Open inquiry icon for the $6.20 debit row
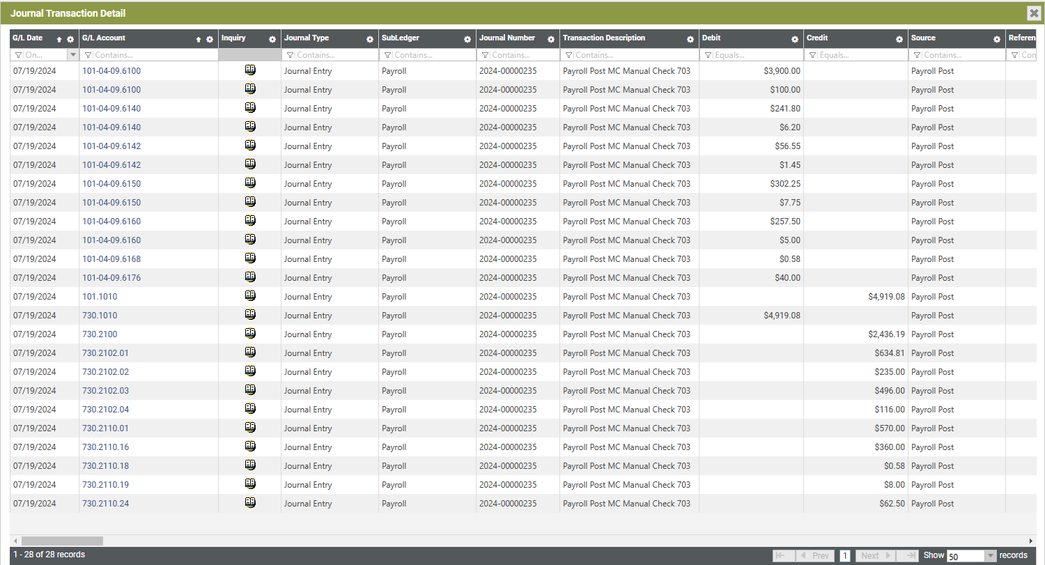The image size is (1045, 565). 250,126
